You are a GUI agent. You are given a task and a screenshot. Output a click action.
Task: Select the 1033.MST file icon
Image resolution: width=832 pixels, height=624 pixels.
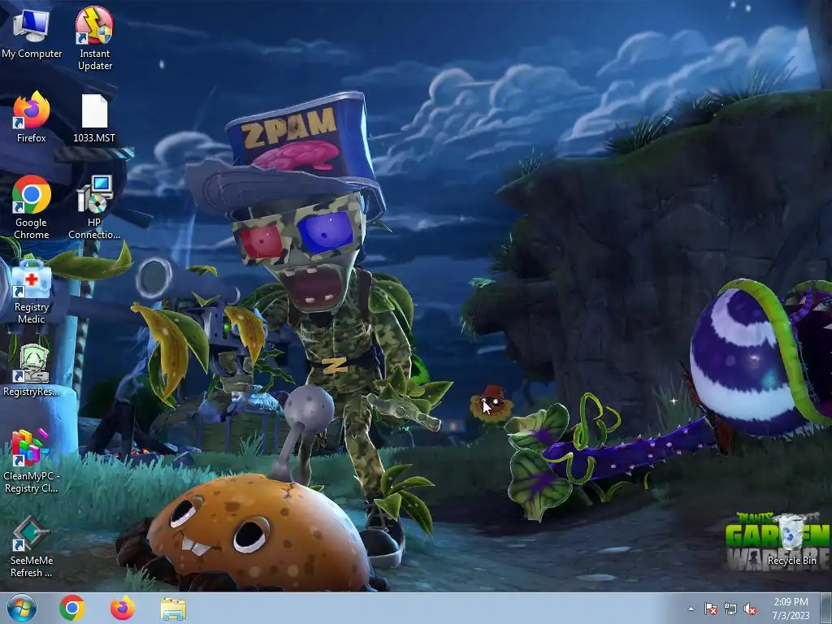tap(94, 119)
